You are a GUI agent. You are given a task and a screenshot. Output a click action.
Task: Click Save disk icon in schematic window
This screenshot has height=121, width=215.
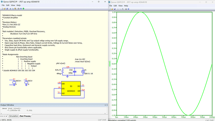click(x=7, y=9)
